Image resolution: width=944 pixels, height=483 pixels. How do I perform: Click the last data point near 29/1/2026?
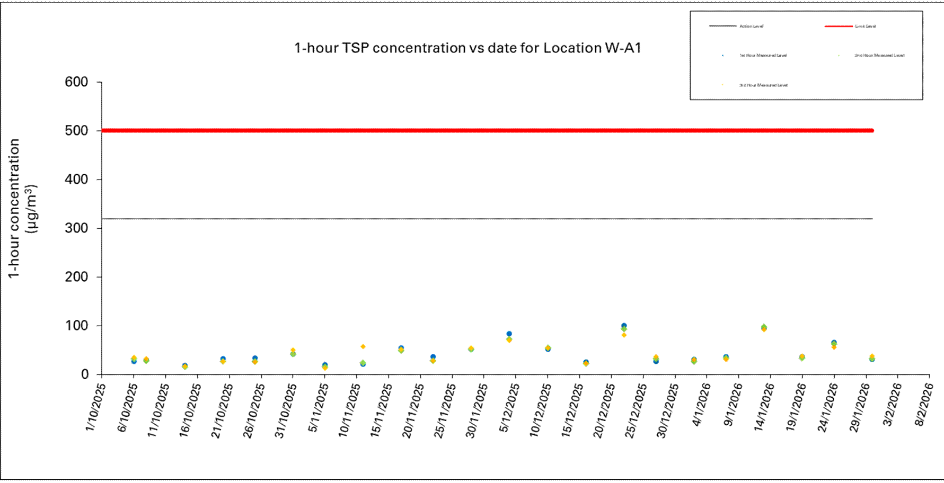click(872, 358)
